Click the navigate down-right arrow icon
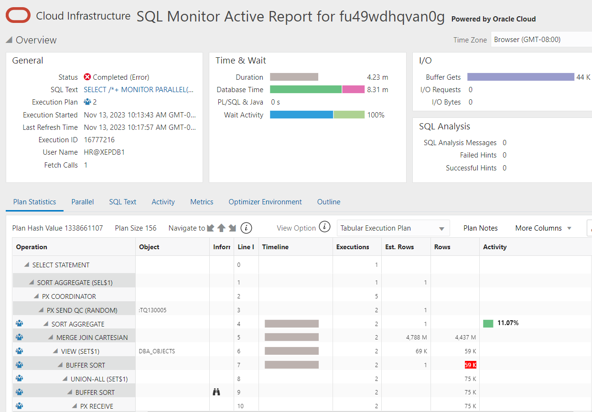 coord(232,228)
